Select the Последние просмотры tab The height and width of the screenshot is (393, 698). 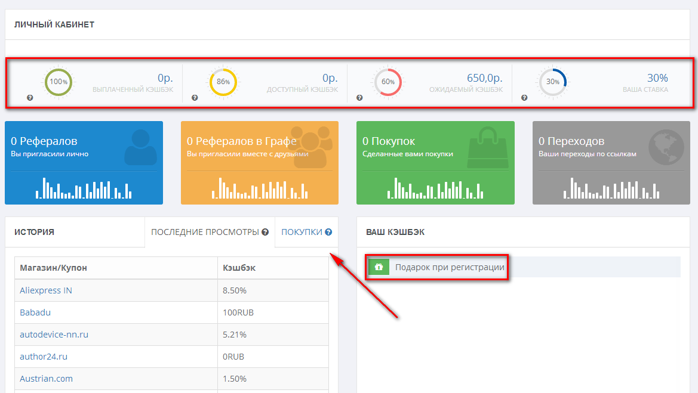coord(204,232)
